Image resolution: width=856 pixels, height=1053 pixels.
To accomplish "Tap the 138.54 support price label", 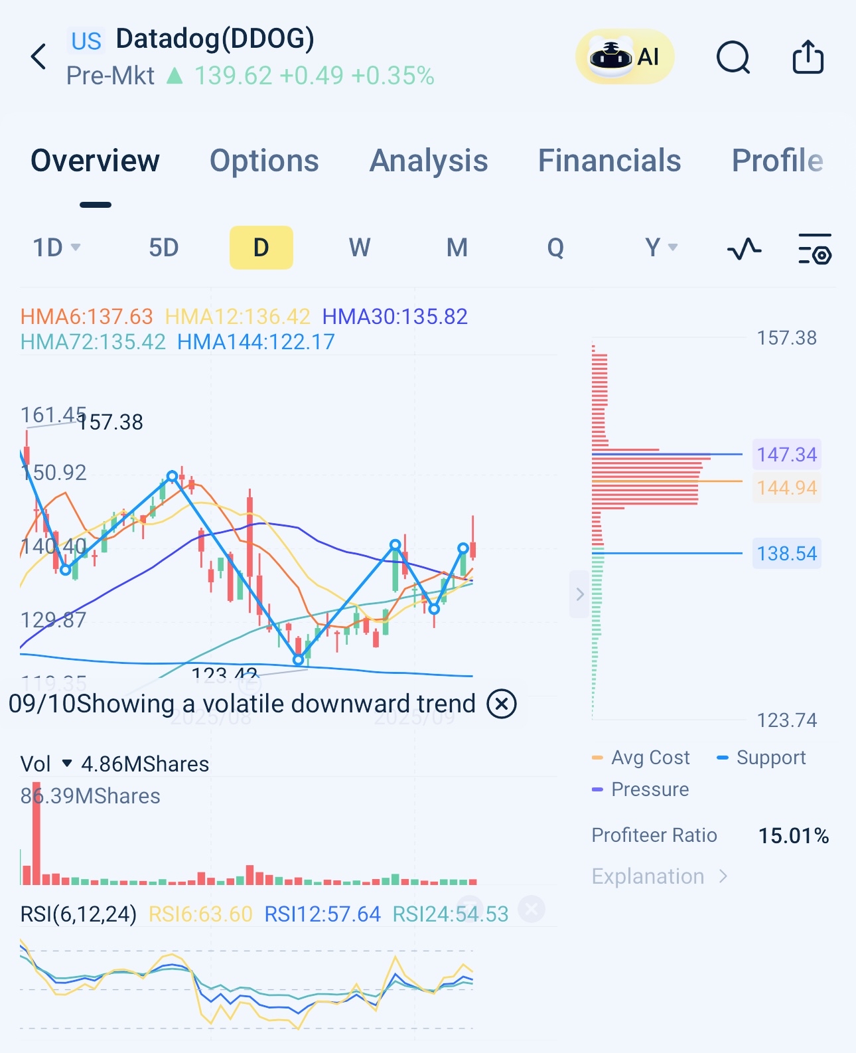I will (786, 554).
